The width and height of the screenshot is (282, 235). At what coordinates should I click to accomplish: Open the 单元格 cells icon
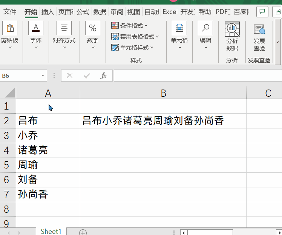tap(179, 28)
